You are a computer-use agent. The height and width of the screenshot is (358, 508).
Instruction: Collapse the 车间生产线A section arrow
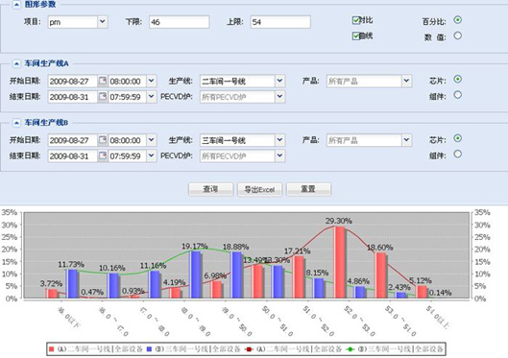16,63
